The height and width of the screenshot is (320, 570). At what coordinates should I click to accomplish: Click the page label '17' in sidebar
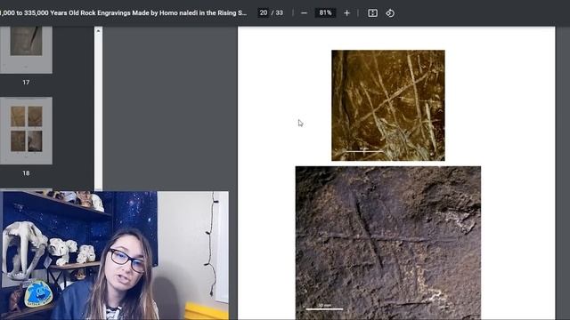[x=26, y=83]
